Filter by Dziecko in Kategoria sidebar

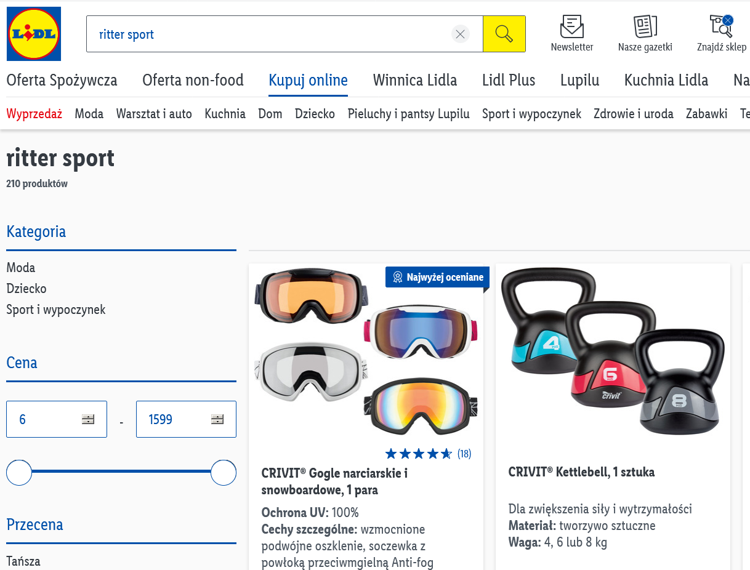pos(26,288)
